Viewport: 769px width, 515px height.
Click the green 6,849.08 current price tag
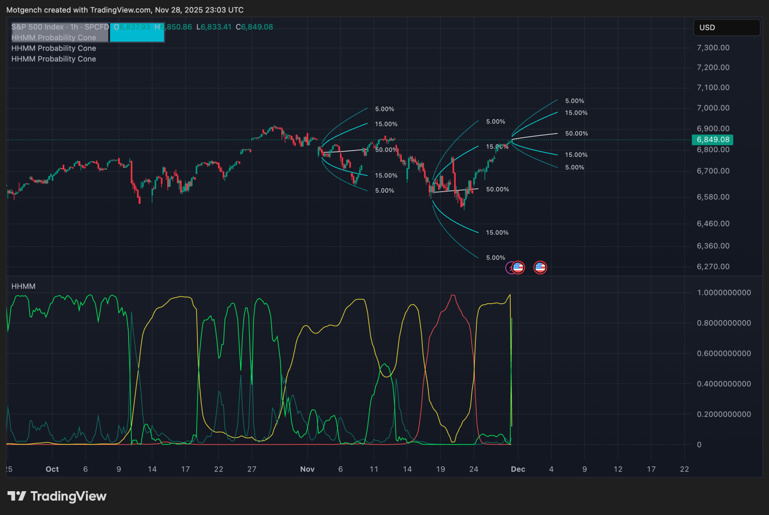(x=712, y=140)
